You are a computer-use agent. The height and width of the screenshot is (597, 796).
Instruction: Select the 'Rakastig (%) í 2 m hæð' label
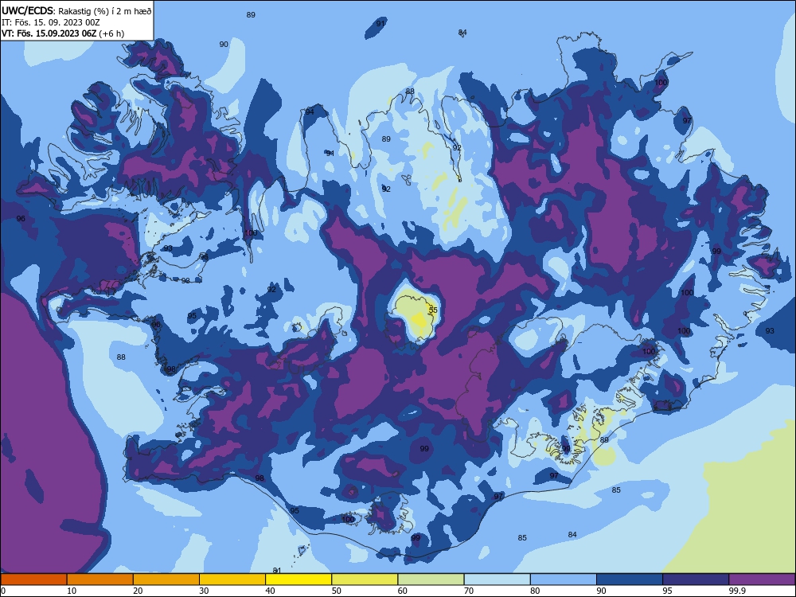(104, 11)
